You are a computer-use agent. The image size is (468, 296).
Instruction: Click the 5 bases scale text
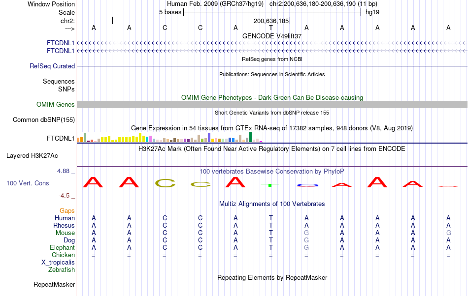click(170, 12)
